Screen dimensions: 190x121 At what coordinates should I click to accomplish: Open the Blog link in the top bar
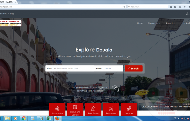point(12,14)
